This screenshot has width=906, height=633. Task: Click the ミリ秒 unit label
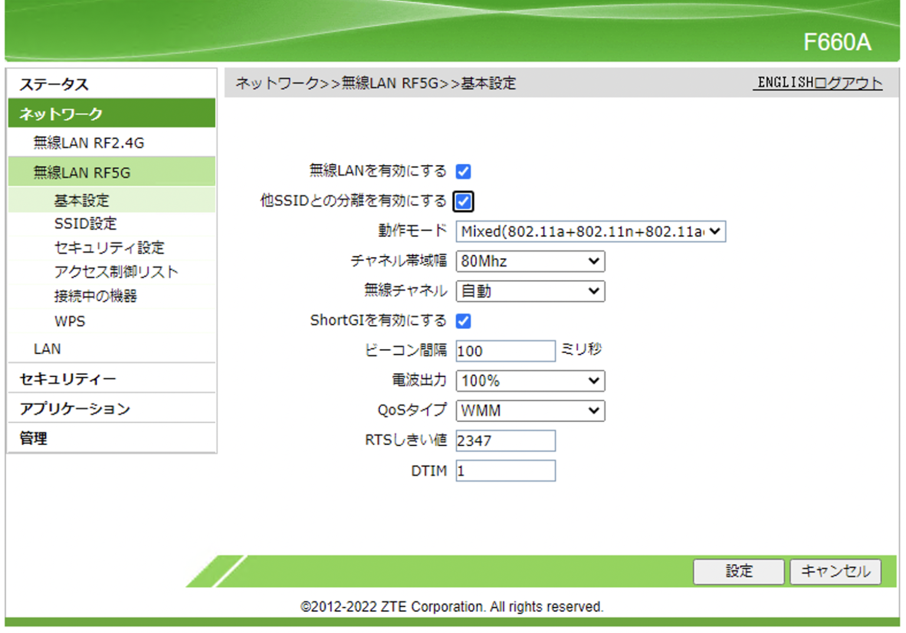coord(581,349)
